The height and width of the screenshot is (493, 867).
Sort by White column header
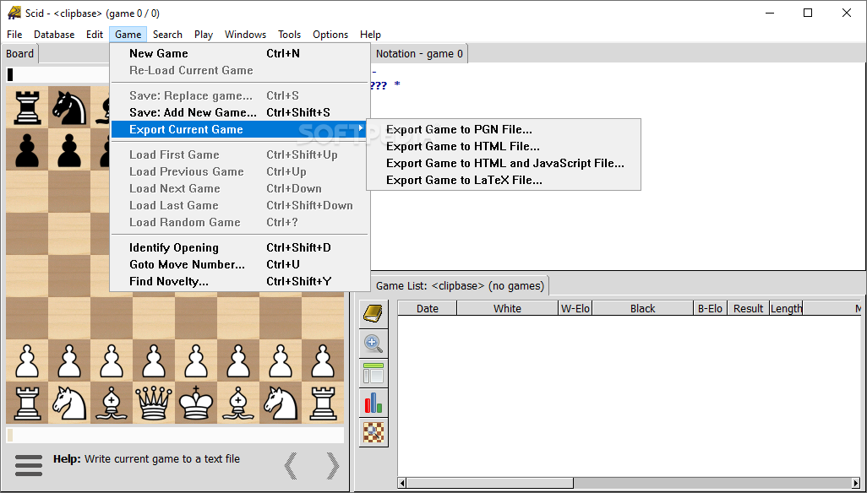pos(508,309)
